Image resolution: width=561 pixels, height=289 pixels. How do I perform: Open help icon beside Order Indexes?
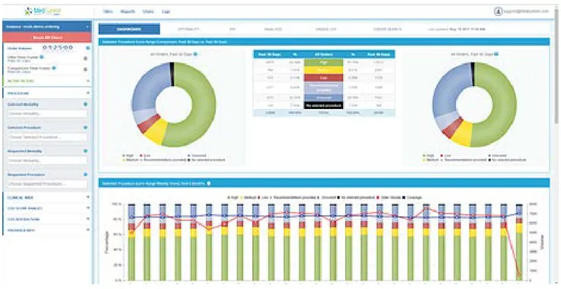tap(88, 48)
